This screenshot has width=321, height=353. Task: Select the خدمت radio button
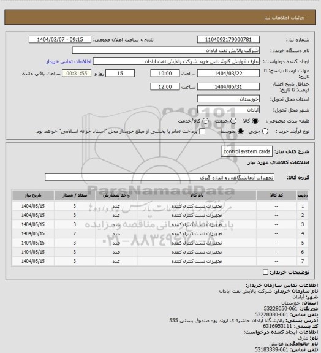pos(233,121)
